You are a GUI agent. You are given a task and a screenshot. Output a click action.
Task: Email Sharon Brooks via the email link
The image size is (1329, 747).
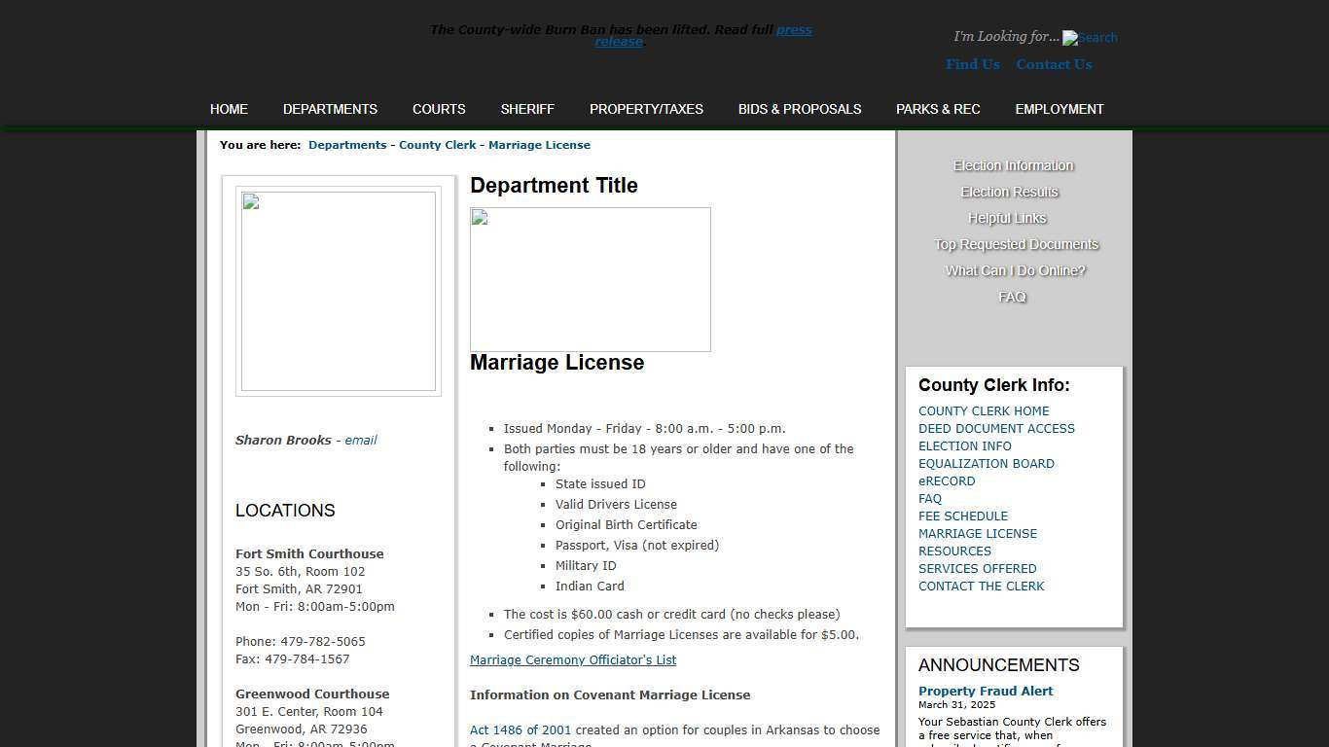[360, 440]
